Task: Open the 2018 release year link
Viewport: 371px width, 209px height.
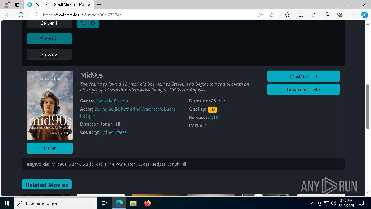Action: [213, 118]
